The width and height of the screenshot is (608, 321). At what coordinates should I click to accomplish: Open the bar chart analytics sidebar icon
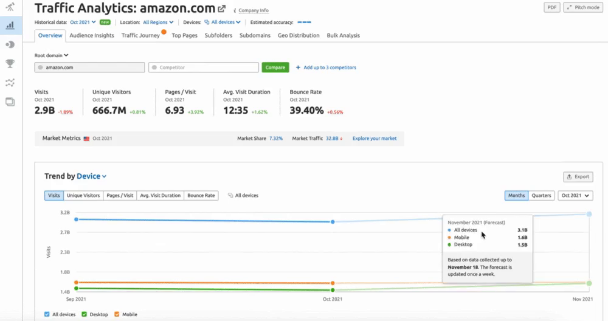(x=10, y=26)
